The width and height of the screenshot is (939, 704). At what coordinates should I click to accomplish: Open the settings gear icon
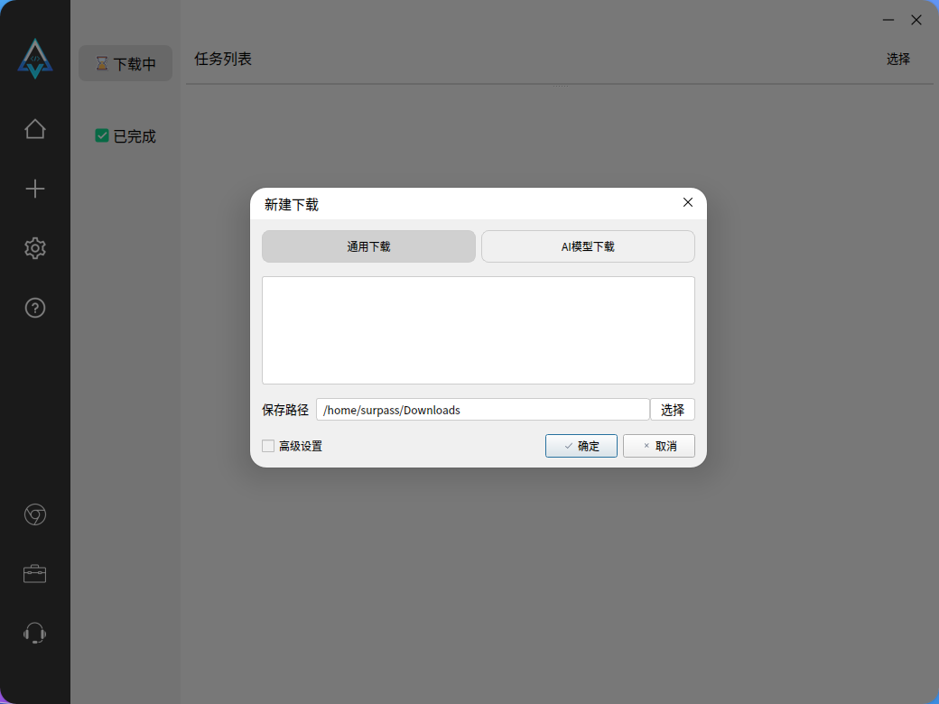click(x=34, y=248)
